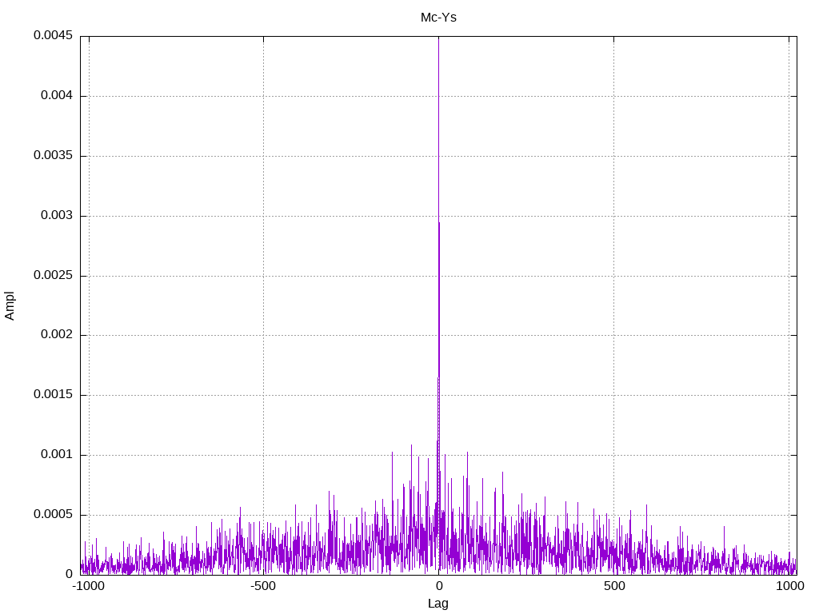Click the gridline intersection at lag 500, amplitude 0.003

(613, 216)
